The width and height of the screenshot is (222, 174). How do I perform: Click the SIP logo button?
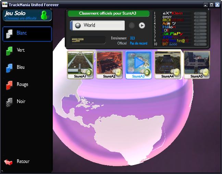tap(88, 40)
